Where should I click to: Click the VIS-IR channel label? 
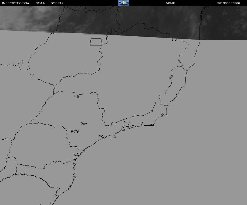171,3
